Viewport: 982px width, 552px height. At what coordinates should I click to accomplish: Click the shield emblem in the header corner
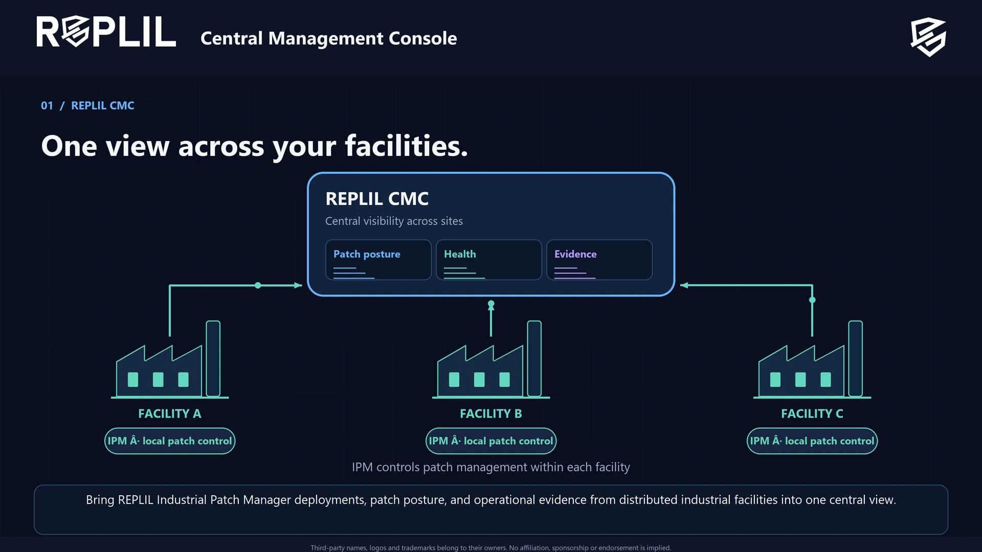pyautogui.click(x=928, y=37)
